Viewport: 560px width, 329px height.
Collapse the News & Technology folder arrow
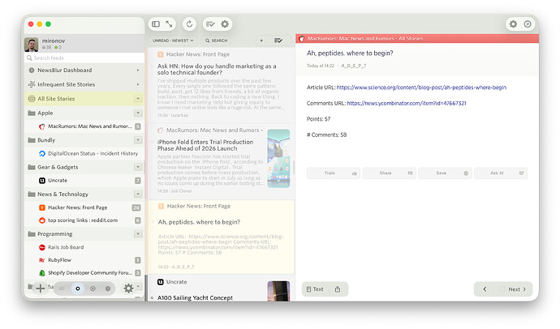(x=138, y=194)
